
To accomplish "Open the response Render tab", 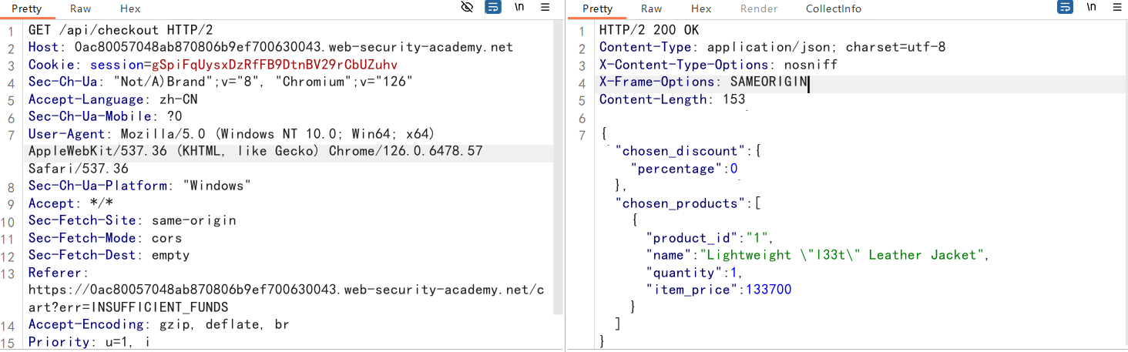I will click(x=759, y=8).
